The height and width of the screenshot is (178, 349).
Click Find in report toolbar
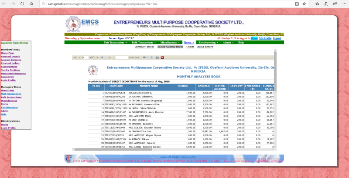[x=130, y=57]
